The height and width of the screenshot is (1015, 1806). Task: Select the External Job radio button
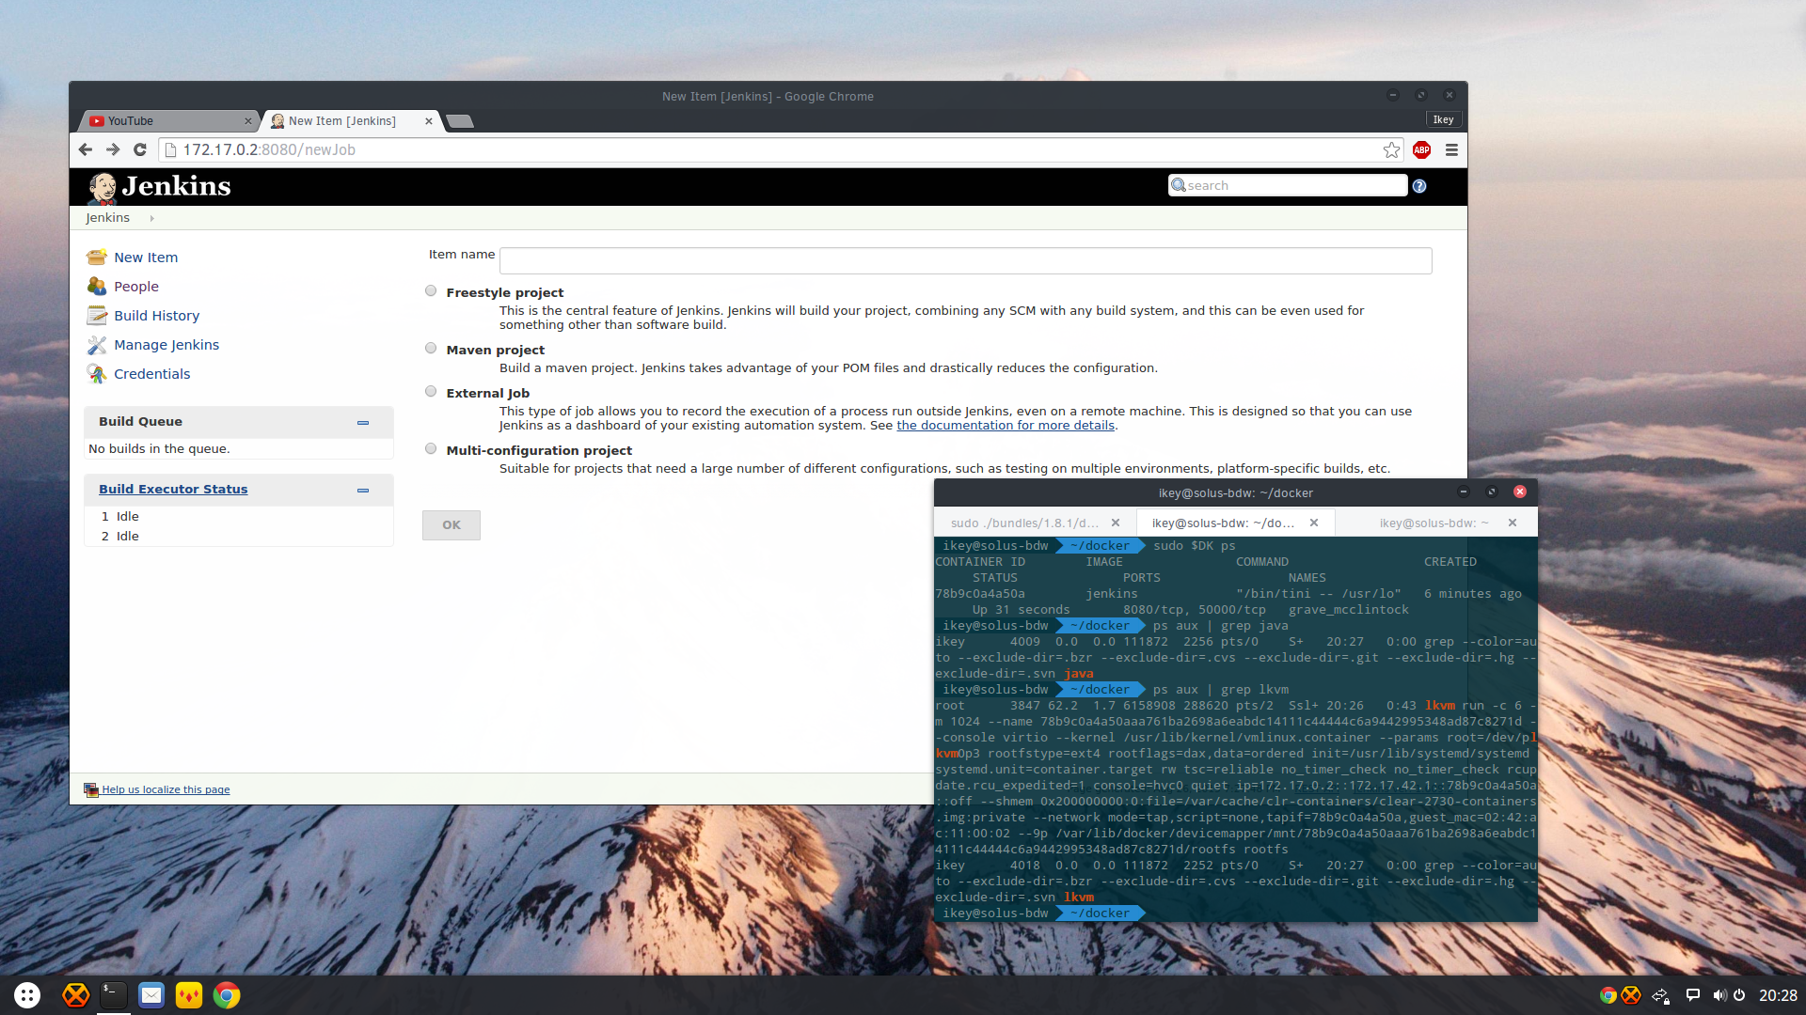pyautogui.click(x=431, y=392)
